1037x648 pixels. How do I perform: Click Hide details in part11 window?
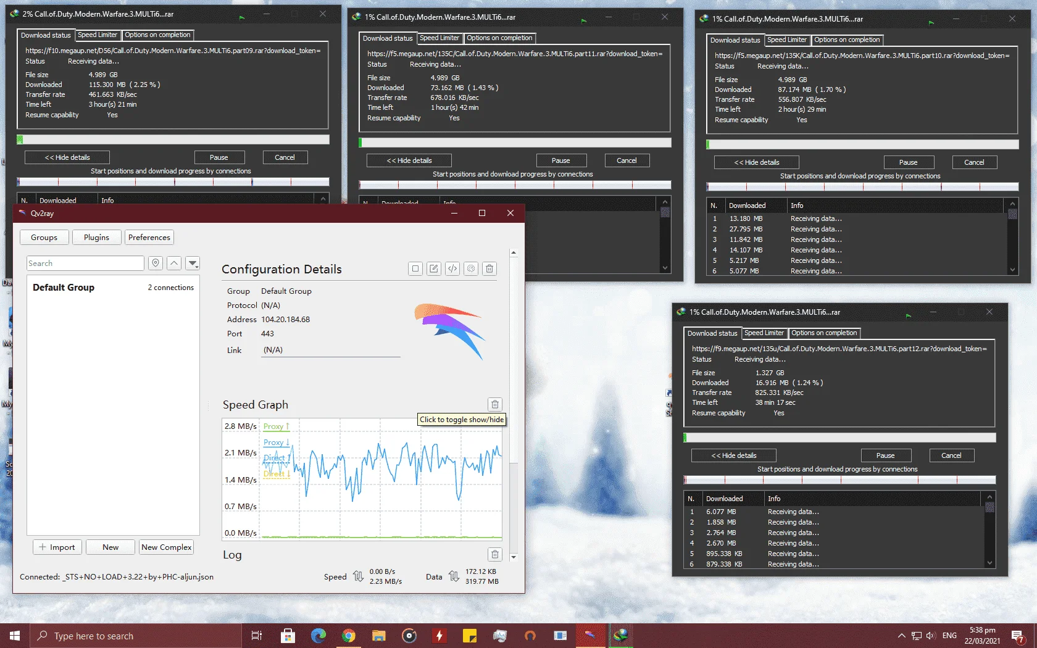point(409,160)
